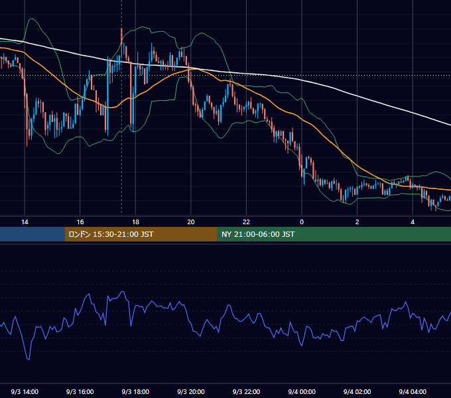Click the 9/3 20:00 label on indicator axis
451x398 pixels.
pos(191,391)
